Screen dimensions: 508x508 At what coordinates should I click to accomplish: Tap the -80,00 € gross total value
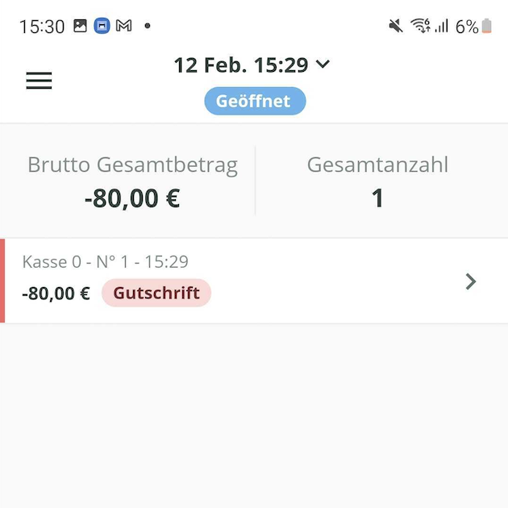tap(132, 198)
